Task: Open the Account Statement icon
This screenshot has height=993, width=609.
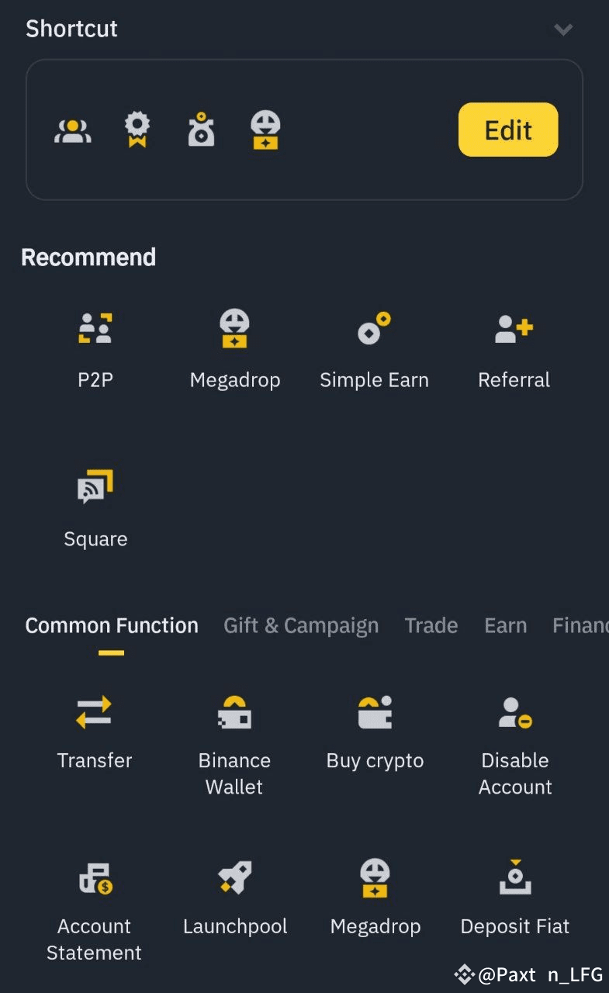Action: click(95, 878)
